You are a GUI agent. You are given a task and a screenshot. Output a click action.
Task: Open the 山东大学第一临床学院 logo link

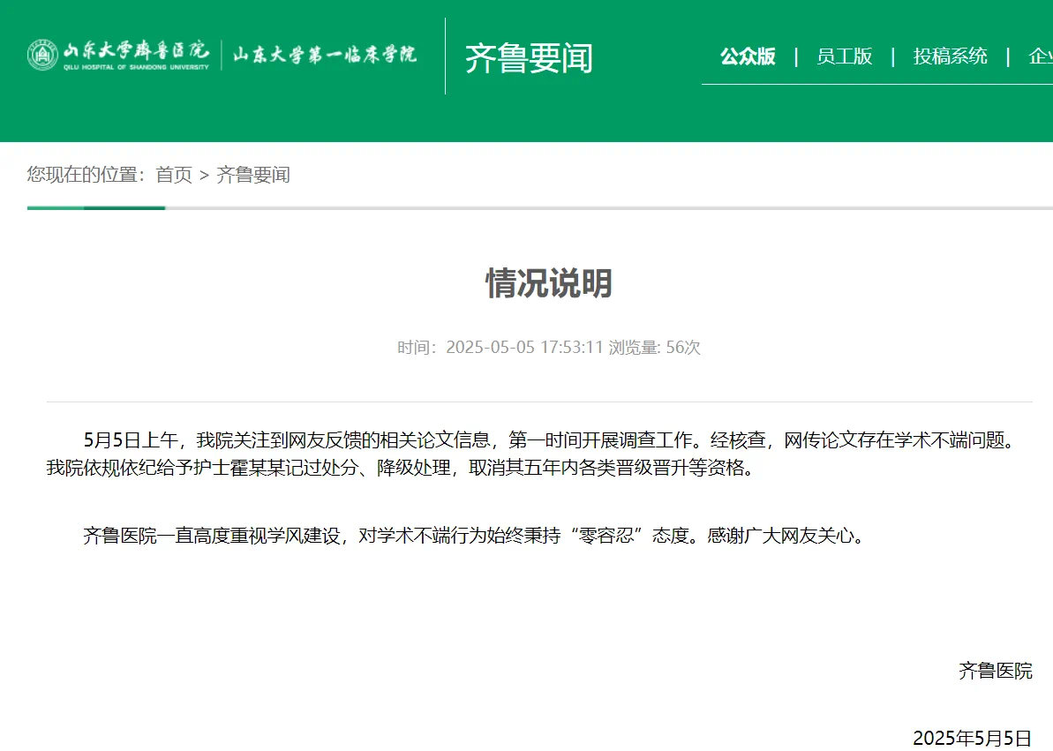324,55
